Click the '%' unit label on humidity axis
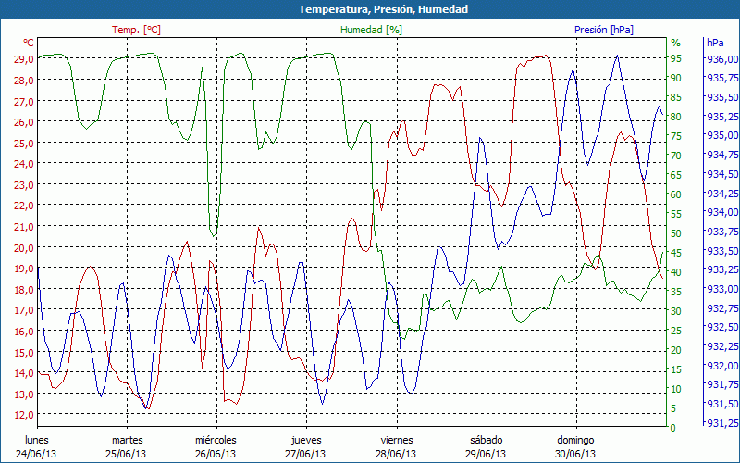The width and height of the screenshot is (740, 463). tap(676, 43)
